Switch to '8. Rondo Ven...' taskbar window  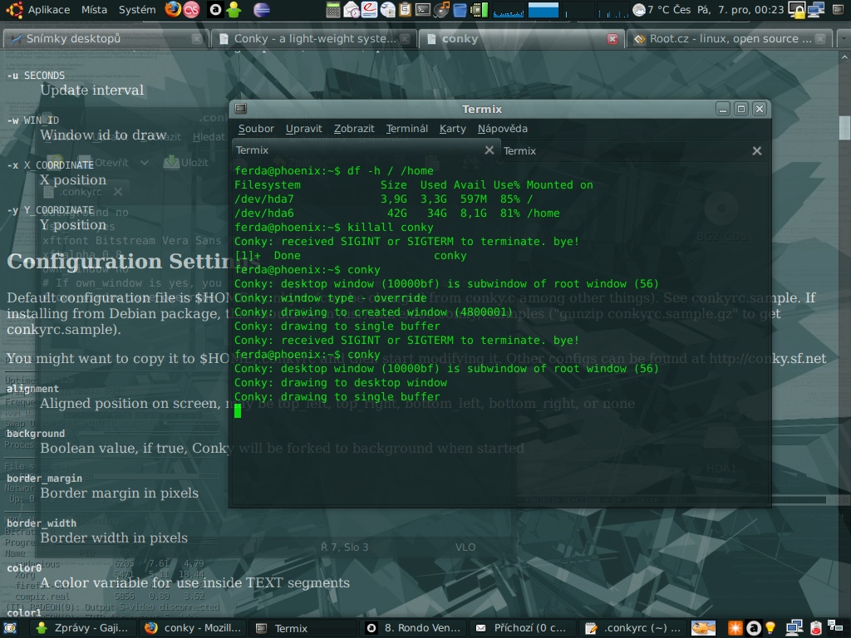coord(413,628)
